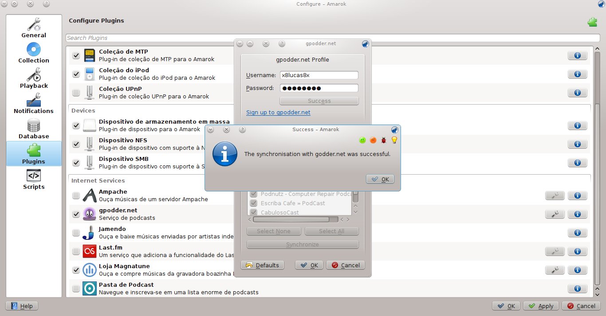Show info for Jamendo plugin
Viewport: 606px width, 316px height.
click(577, 233)
